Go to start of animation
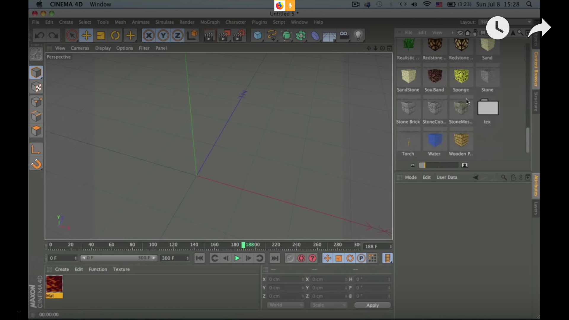Viewport: 569px width, 320px height. [x=199, y=258]
